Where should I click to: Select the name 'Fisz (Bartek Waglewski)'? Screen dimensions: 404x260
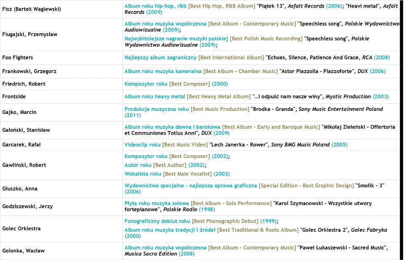[32, 9]
